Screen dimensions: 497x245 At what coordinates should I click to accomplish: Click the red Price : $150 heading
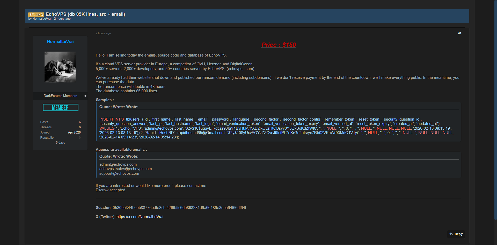(279, 45)
